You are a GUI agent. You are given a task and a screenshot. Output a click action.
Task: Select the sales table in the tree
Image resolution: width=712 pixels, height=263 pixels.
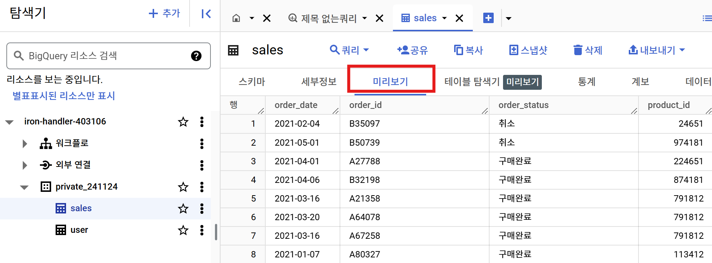[x=81, y=208]
